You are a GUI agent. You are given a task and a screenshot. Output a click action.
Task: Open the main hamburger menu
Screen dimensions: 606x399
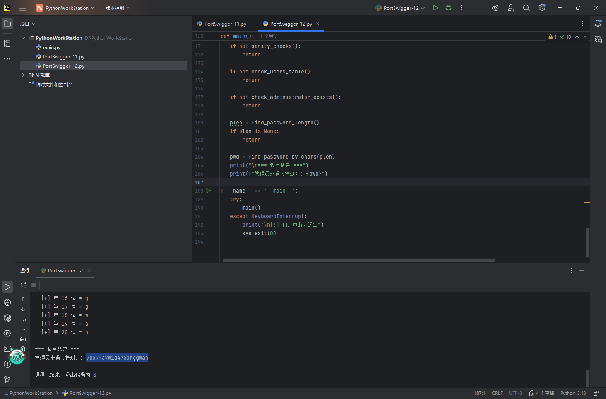tap(22, 8)
